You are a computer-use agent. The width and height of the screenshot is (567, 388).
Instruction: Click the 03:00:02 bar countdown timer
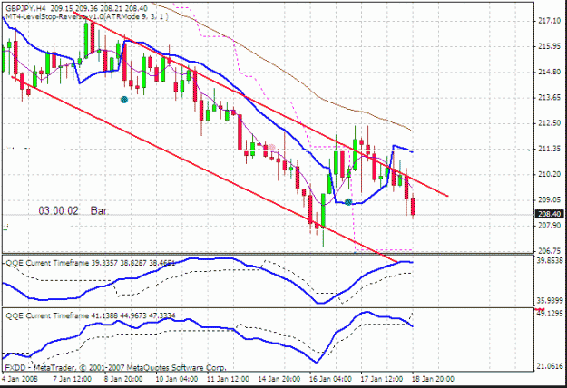pos(58,210)
